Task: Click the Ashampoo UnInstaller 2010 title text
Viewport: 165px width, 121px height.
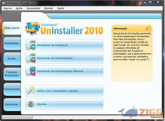Action: click(21, 3)
